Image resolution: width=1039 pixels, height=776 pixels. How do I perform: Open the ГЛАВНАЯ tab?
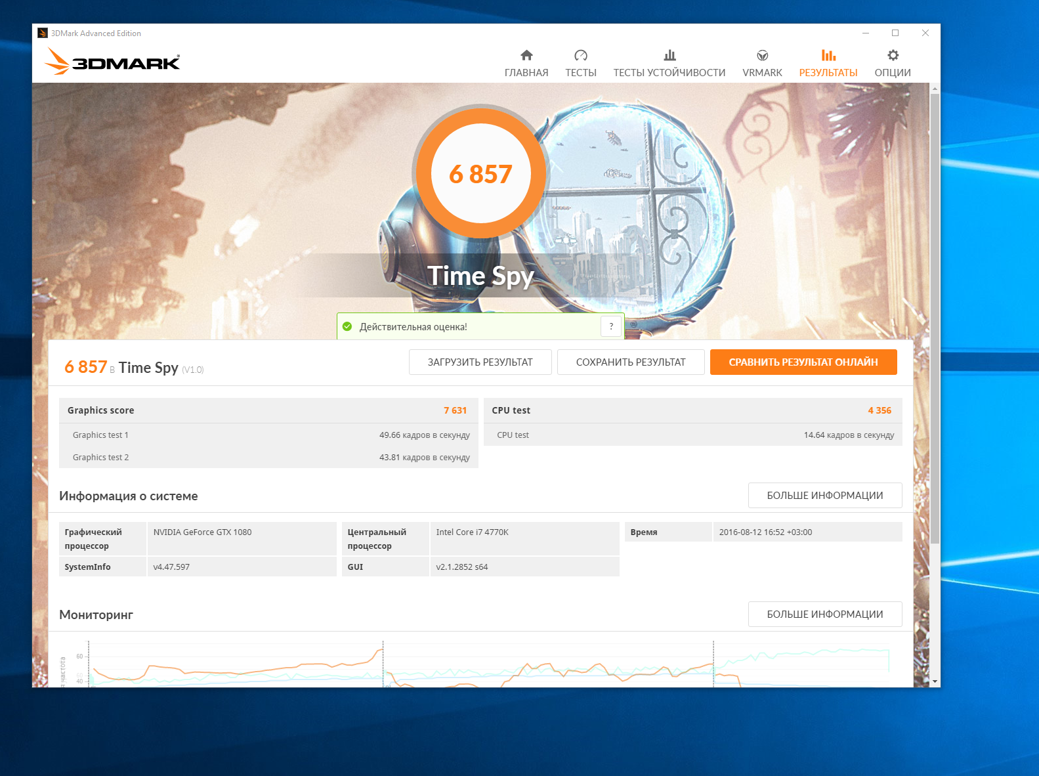526,73
